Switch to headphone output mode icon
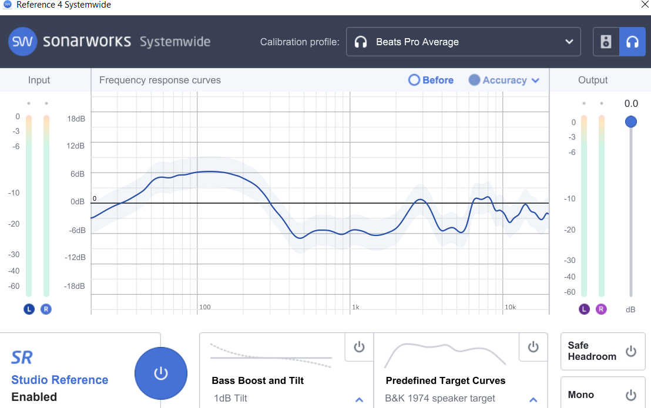 click(x=632, y=42)
